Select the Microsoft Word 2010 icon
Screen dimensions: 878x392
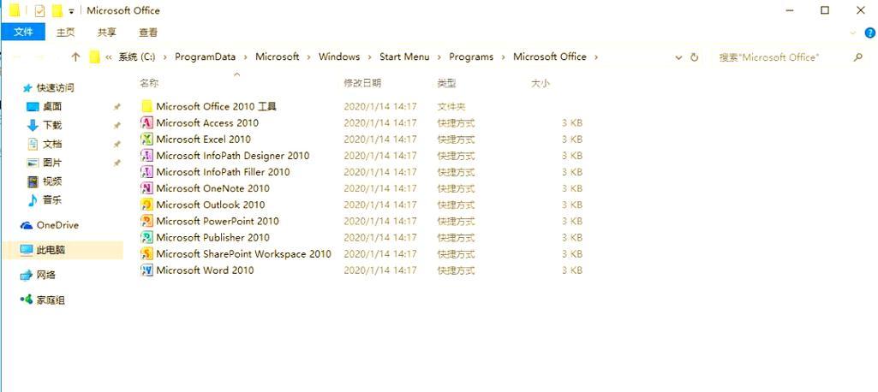click(x=146, y=270)
